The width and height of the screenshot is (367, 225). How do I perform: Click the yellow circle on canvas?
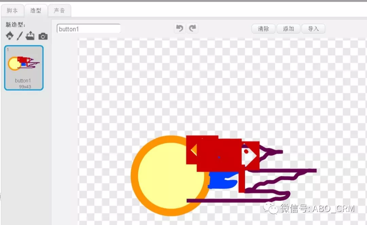(171, 176)
